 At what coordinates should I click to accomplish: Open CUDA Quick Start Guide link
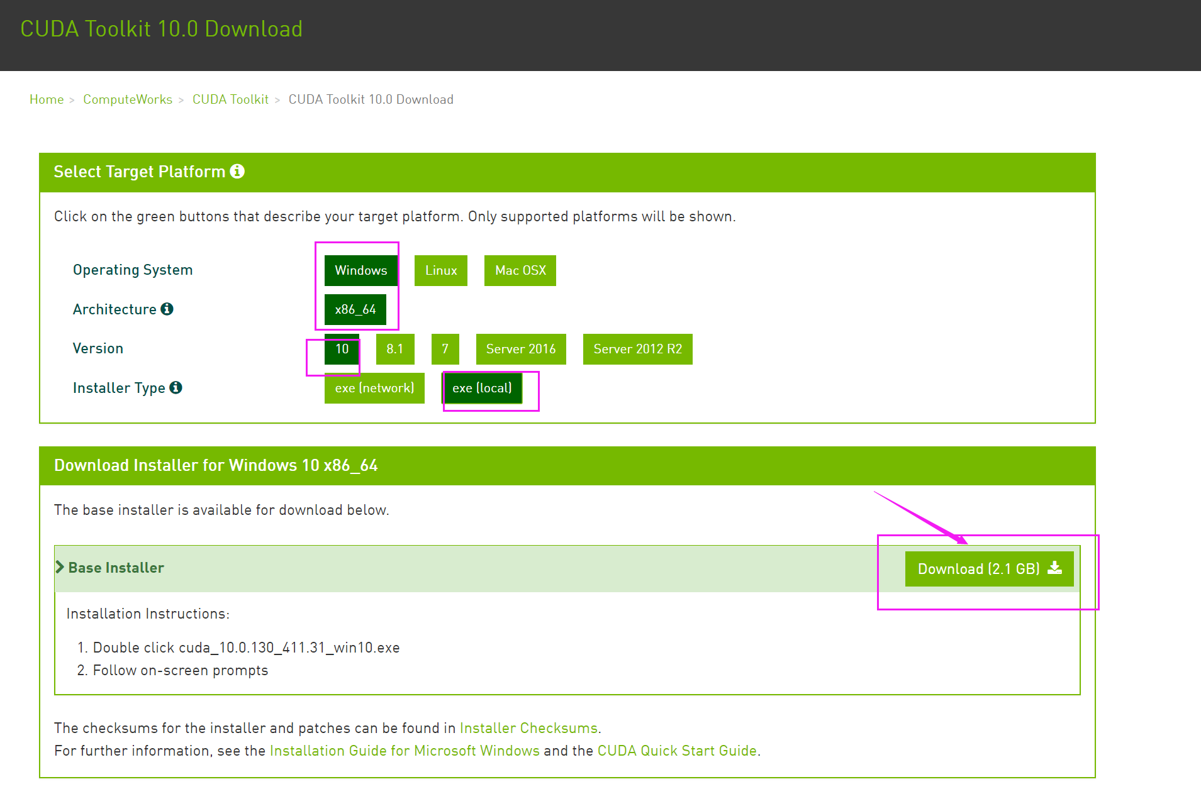point(677,751)
